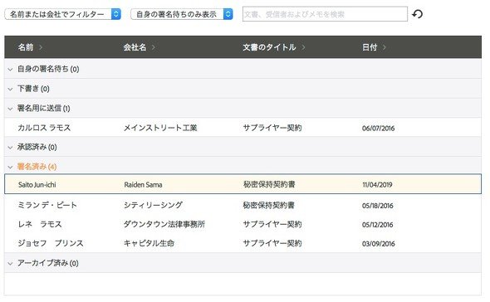Sort by 会社名 column header

tap(139, 47)
